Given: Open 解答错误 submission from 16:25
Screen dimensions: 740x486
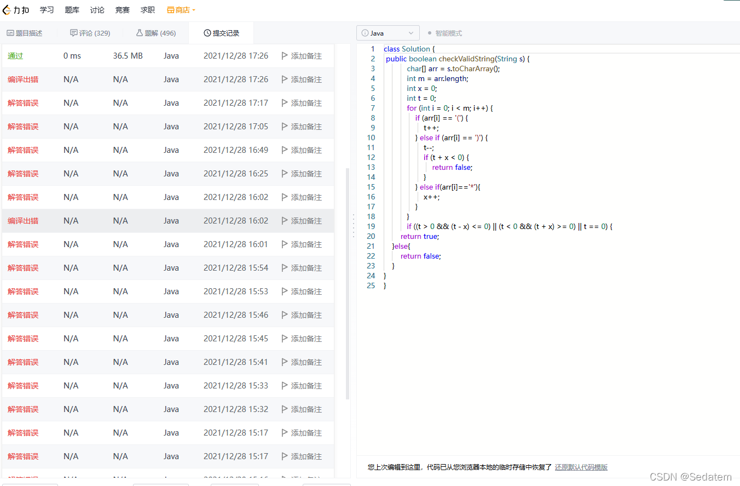Looking at the screenshot, I should coord(23,174).
